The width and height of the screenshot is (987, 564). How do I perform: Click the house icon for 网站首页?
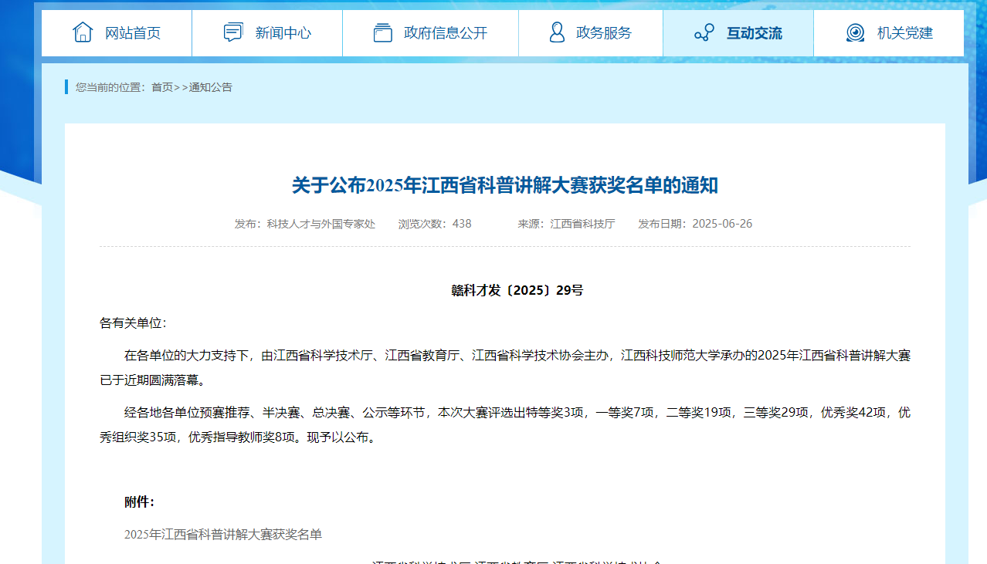(83, 32)
